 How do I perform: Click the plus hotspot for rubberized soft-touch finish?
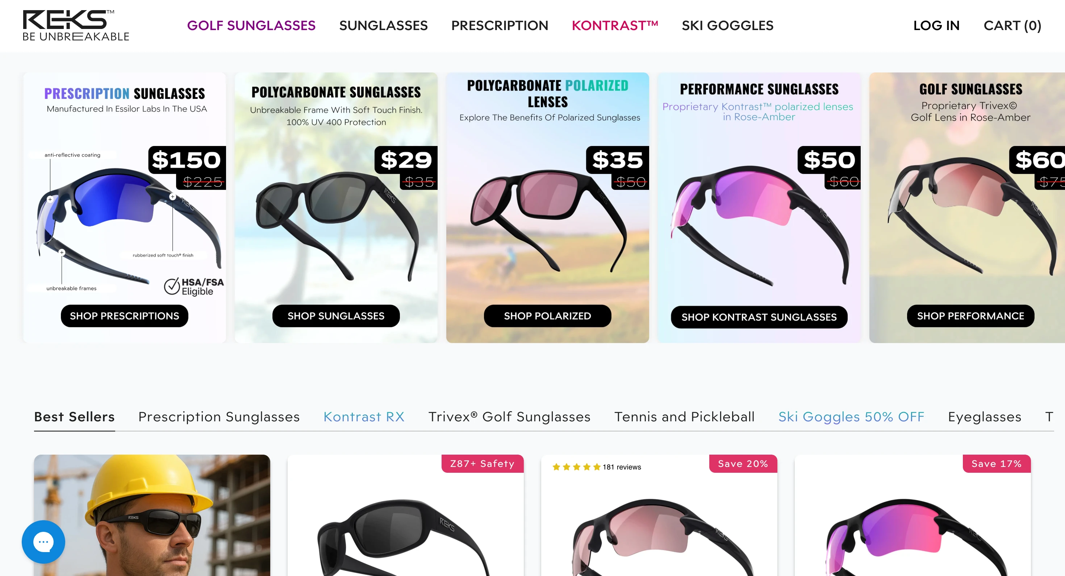[x=173, y=197]
